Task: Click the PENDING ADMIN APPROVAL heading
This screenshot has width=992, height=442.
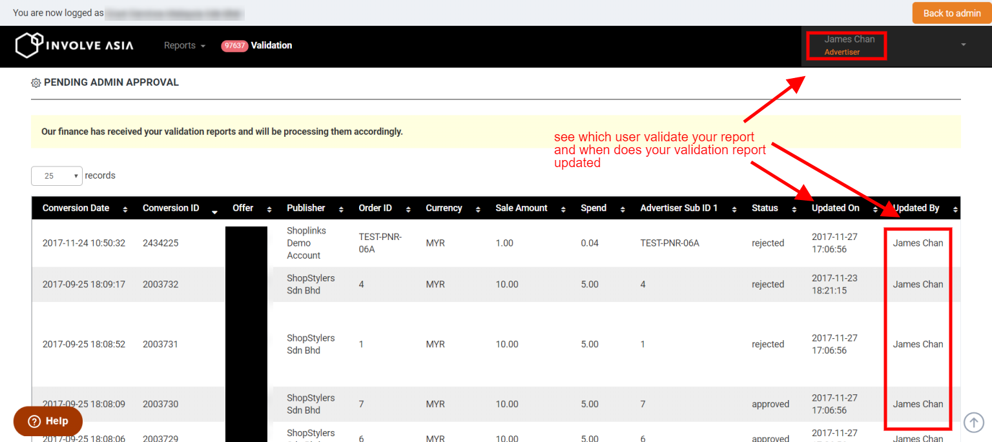Action: click(x=111, y=83)
